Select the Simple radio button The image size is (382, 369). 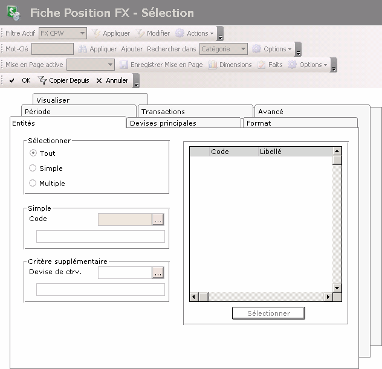33,168
